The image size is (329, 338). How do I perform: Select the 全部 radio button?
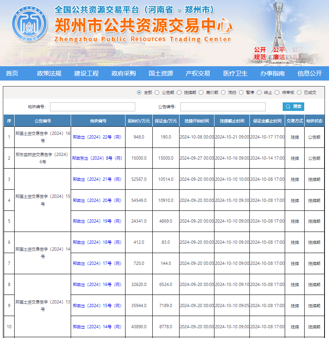(139, 93)
